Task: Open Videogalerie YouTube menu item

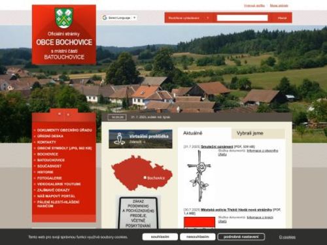Action: (59, 184)
